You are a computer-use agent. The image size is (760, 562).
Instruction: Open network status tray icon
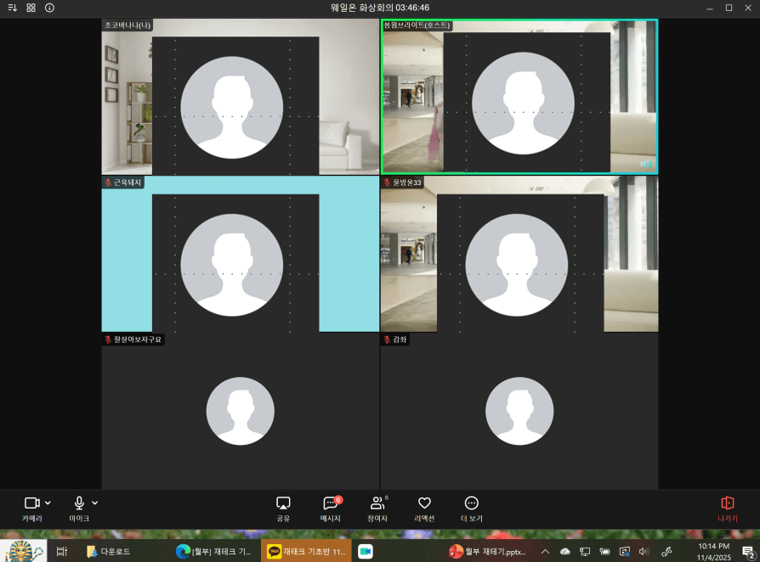(585, 551)
